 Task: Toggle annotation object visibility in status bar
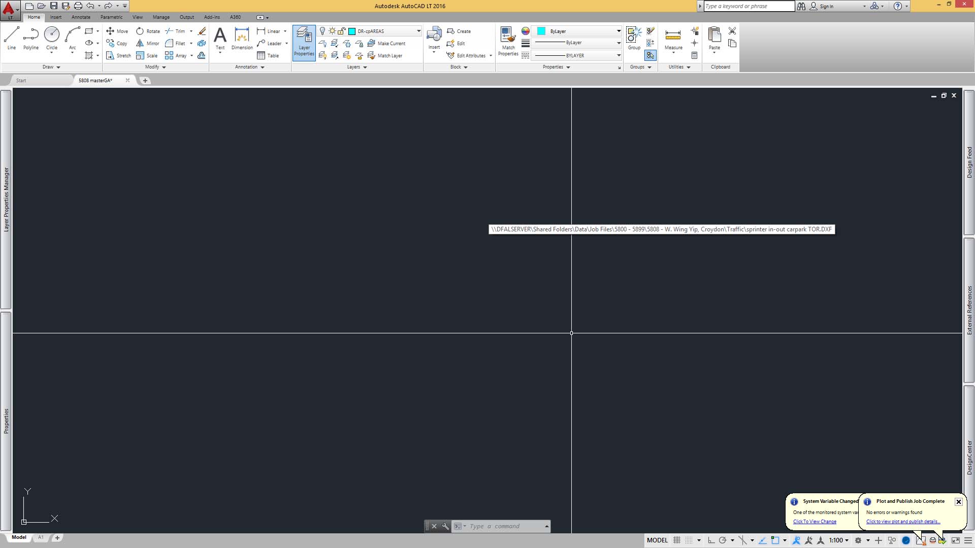[796, 540]
